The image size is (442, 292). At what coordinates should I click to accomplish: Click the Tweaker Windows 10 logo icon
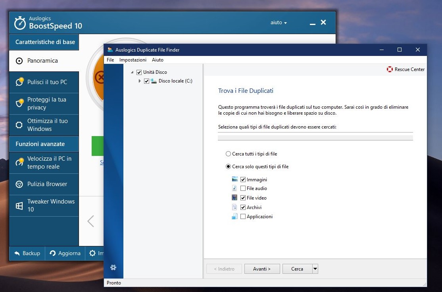[x=19, y=206]
